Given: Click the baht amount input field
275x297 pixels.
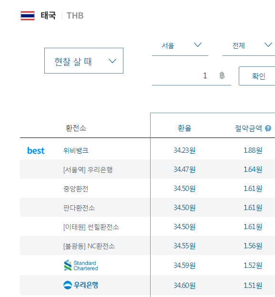Looking at the screenshot, I should click(x=192, y=76).
